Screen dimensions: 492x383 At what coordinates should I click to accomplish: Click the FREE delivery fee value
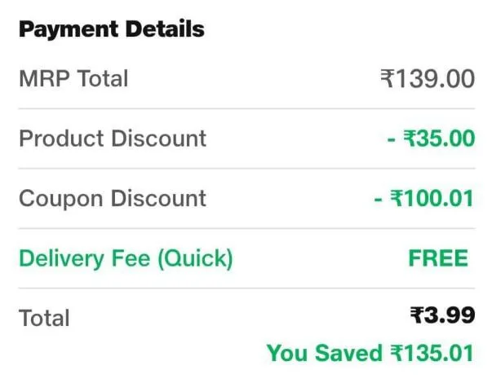tap(438, 258)
